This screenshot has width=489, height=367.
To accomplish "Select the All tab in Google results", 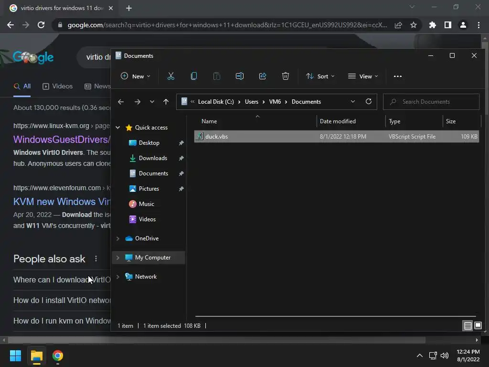I will [22, 86].
